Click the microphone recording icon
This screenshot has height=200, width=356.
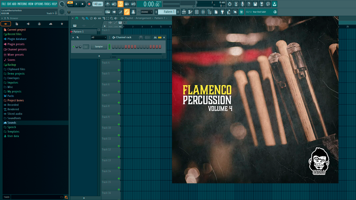(242, 4)
